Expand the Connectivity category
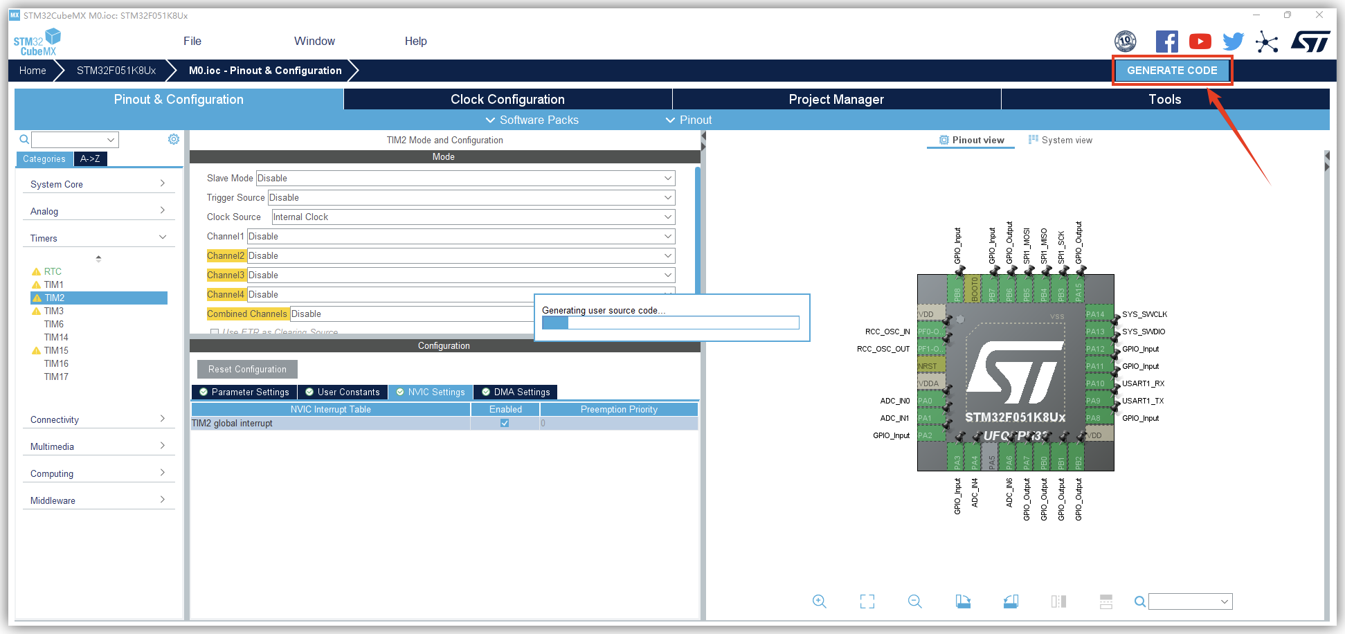1345x634 pixels. click(98, 419)
